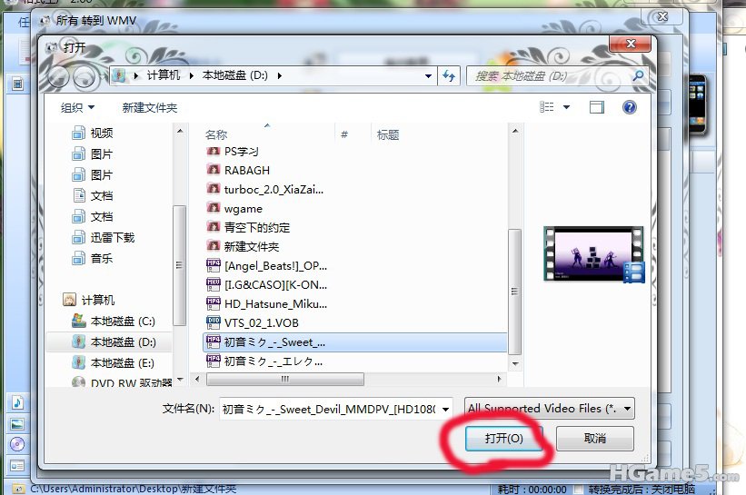Click the music note icon in the left sidebar

pos(17,402)
